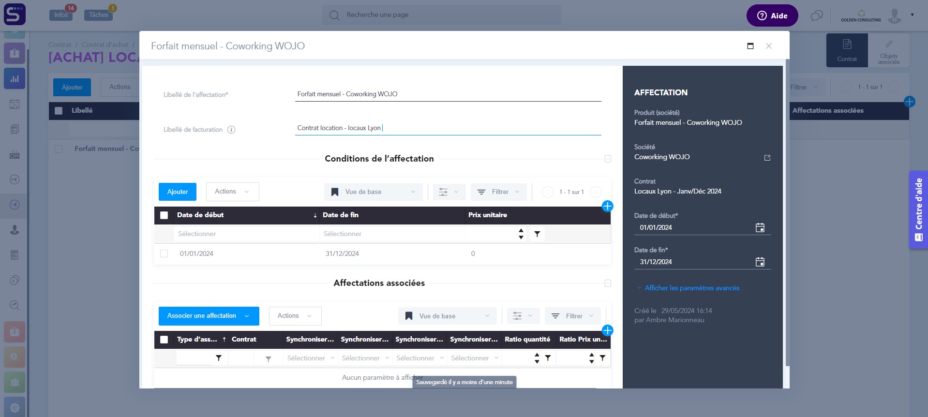This screenshot has width=928, height=417.
Task: Click the Ratio Prix un... filter funnel icon
Action: pos(602,358)
